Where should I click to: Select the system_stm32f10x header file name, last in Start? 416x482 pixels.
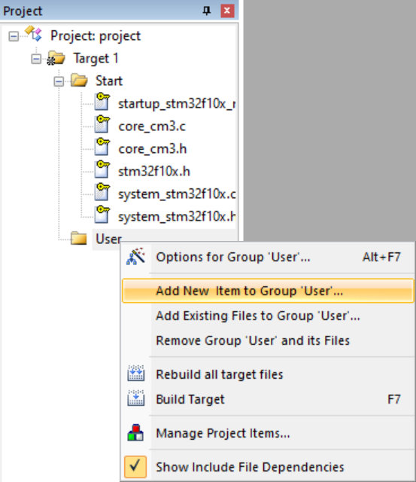(177, 217)
